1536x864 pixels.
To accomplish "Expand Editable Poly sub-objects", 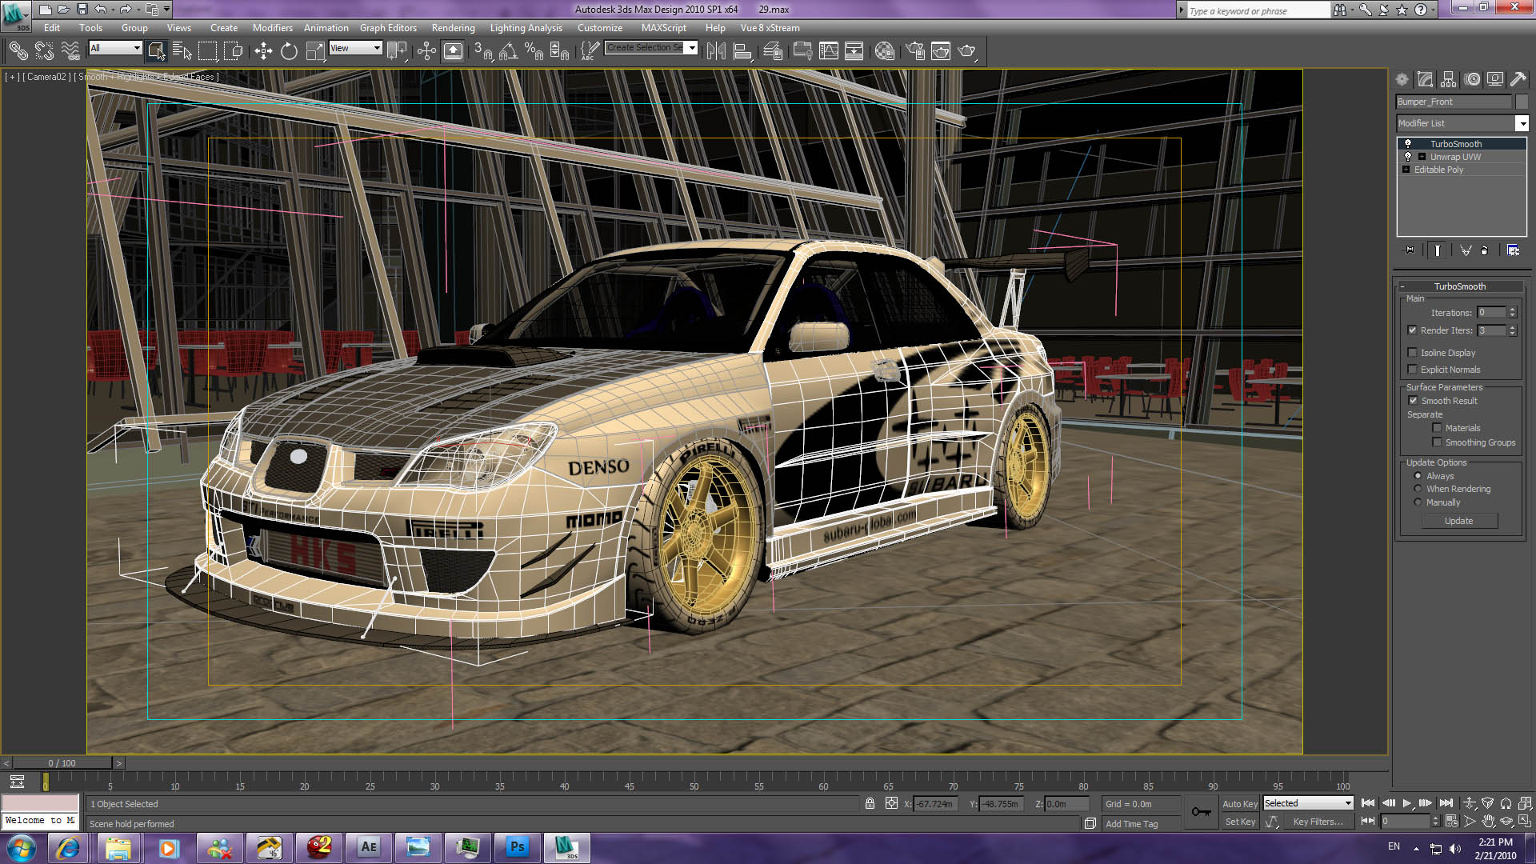I will tap(1406, 170).
